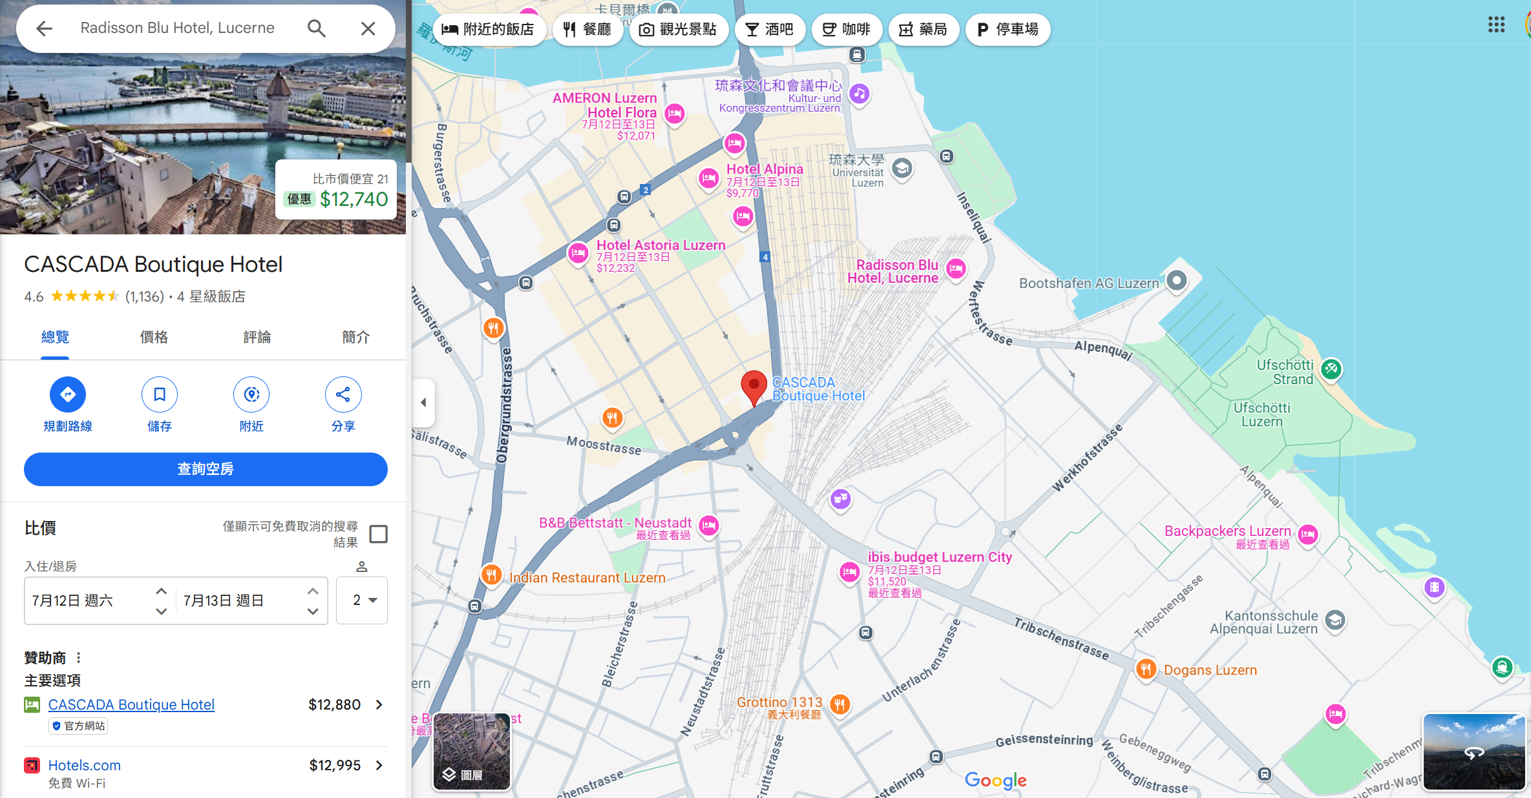Image resolution: width=1531 pixels, height=798 pixels.
Task: Move check-out date earlier with down arrow
Action: [x=313, y=611]
